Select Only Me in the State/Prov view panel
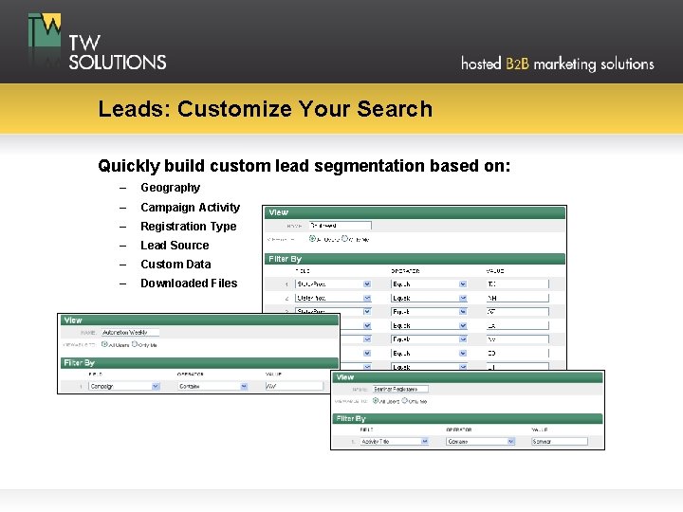683x512 pixels. [345, 239]
